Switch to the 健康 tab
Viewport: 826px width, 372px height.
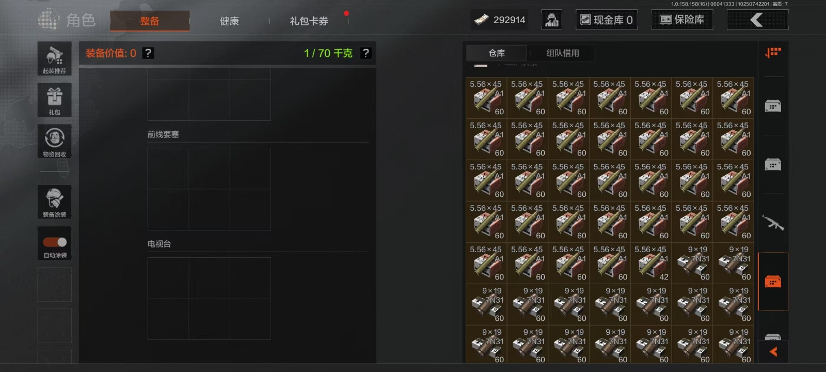[229, 21]
